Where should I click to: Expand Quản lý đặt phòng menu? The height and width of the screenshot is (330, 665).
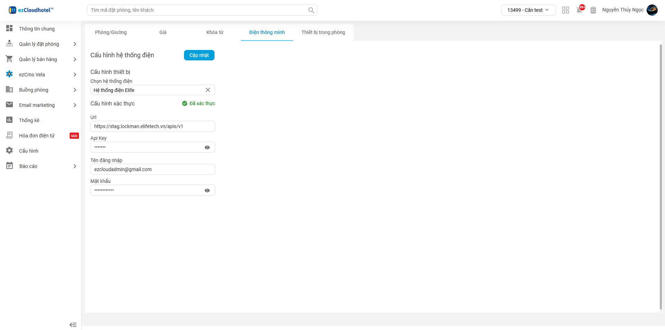click(x=75, y=44)
